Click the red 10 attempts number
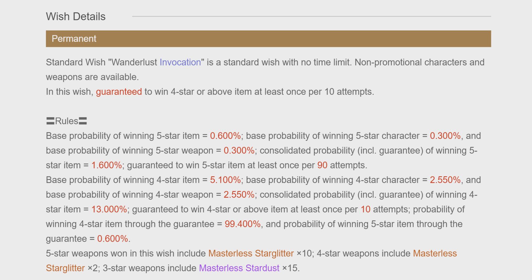Image resolution: width=532 pixels, height=280 pixels. click(x=366, y=209)
